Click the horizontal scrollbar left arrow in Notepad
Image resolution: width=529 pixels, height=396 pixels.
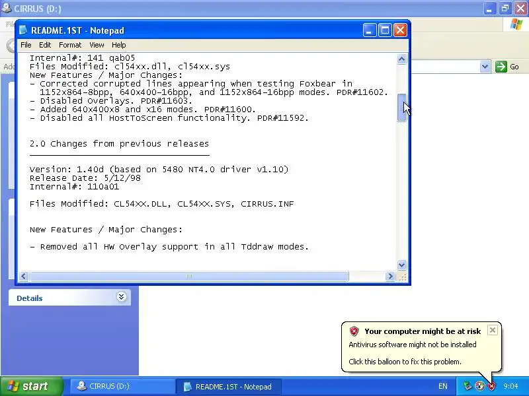click(x=23, y=277)
